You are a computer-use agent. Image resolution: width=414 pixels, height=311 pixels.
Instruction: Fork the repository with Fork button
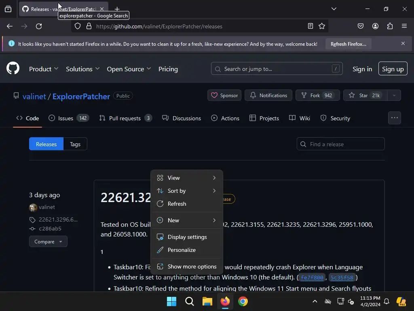point(318,96)
